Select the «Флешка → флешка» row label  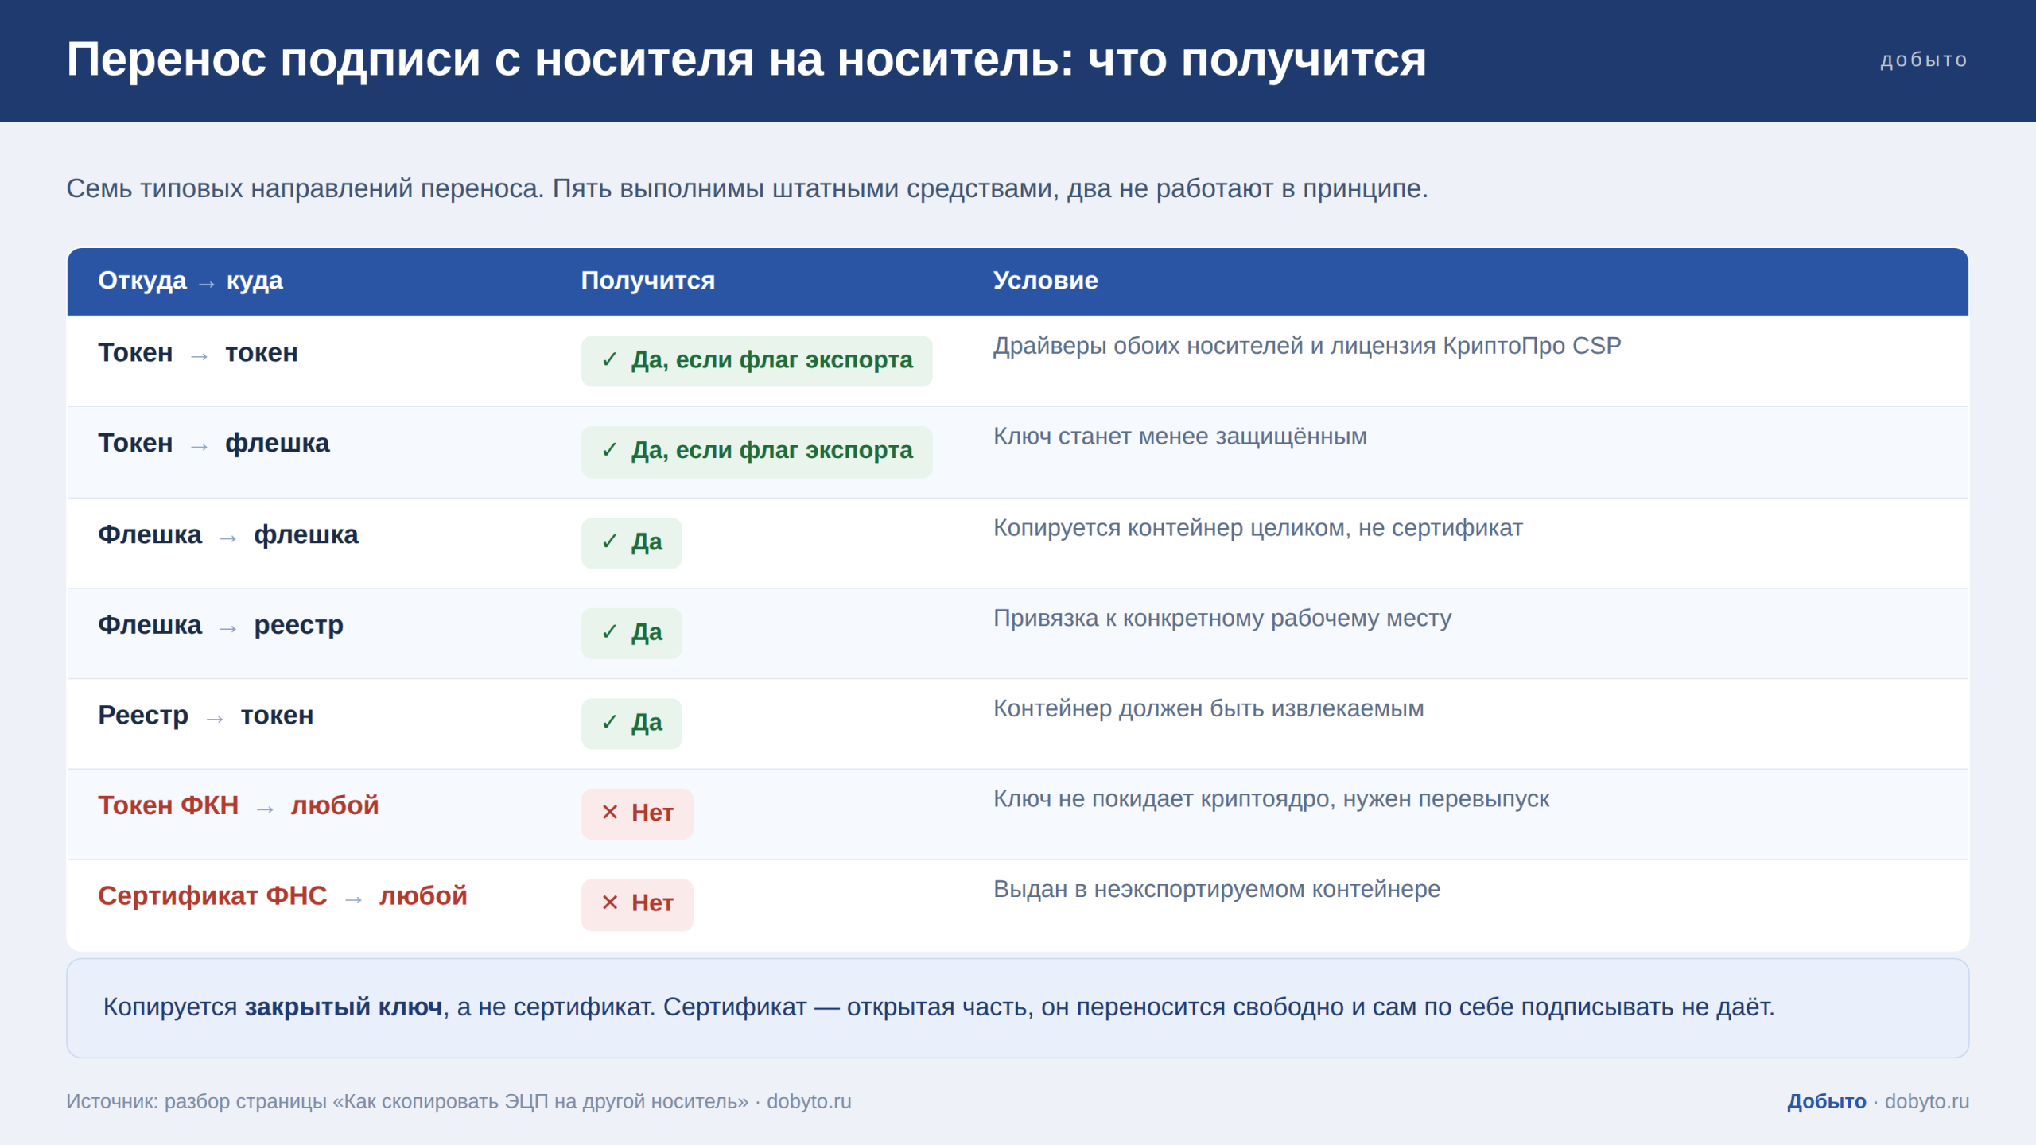click(228, 535)
